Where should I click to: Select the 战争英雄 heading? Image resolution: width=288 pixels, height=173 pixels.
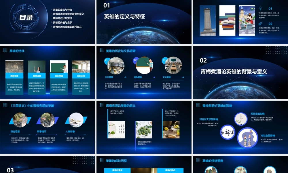pos(138,77)
